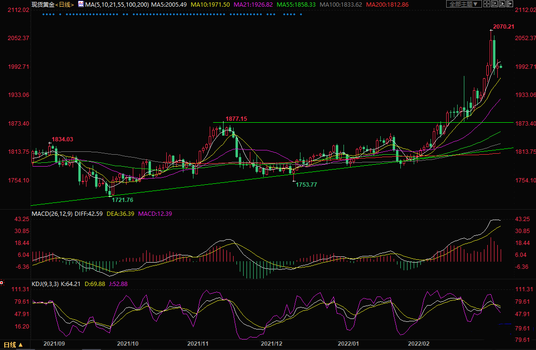The height and width of the screenshot is (350, 536).
Task: Click the 现货黄金 symbol title
Action: pyautogui.click(x=43, y=5)
